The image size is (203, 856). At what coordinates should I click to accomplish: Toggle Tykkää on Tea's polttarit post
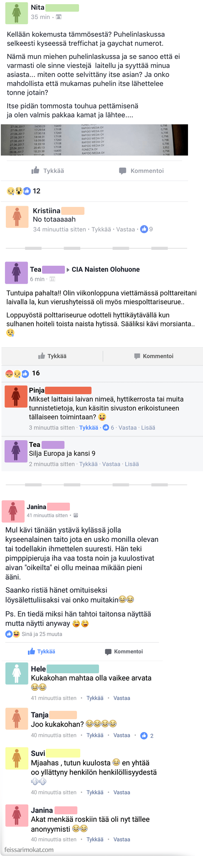coord(52,356)
